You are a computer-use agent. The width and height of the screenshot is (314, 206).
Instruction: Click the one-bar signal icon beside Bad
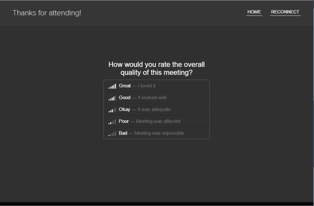(112, 133)
